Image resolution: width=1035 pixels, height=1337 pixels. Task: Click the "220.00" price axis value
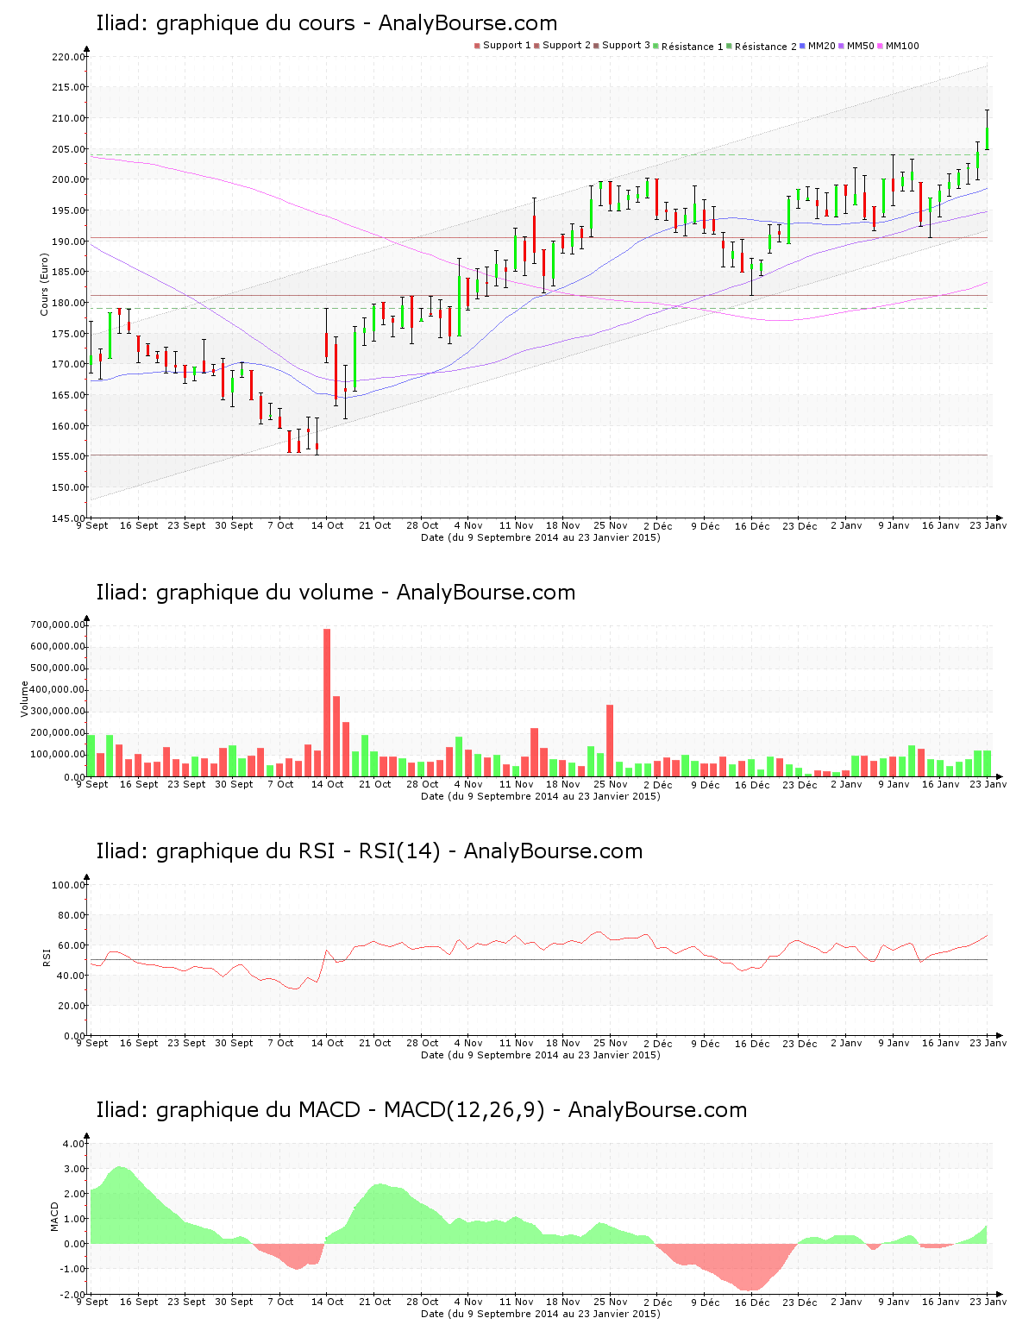click(x=68, y=57)
